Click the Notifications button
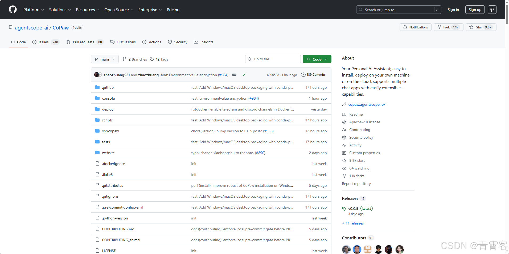Image resolution: width=509 pixels, height=254 pixels. 416,27
